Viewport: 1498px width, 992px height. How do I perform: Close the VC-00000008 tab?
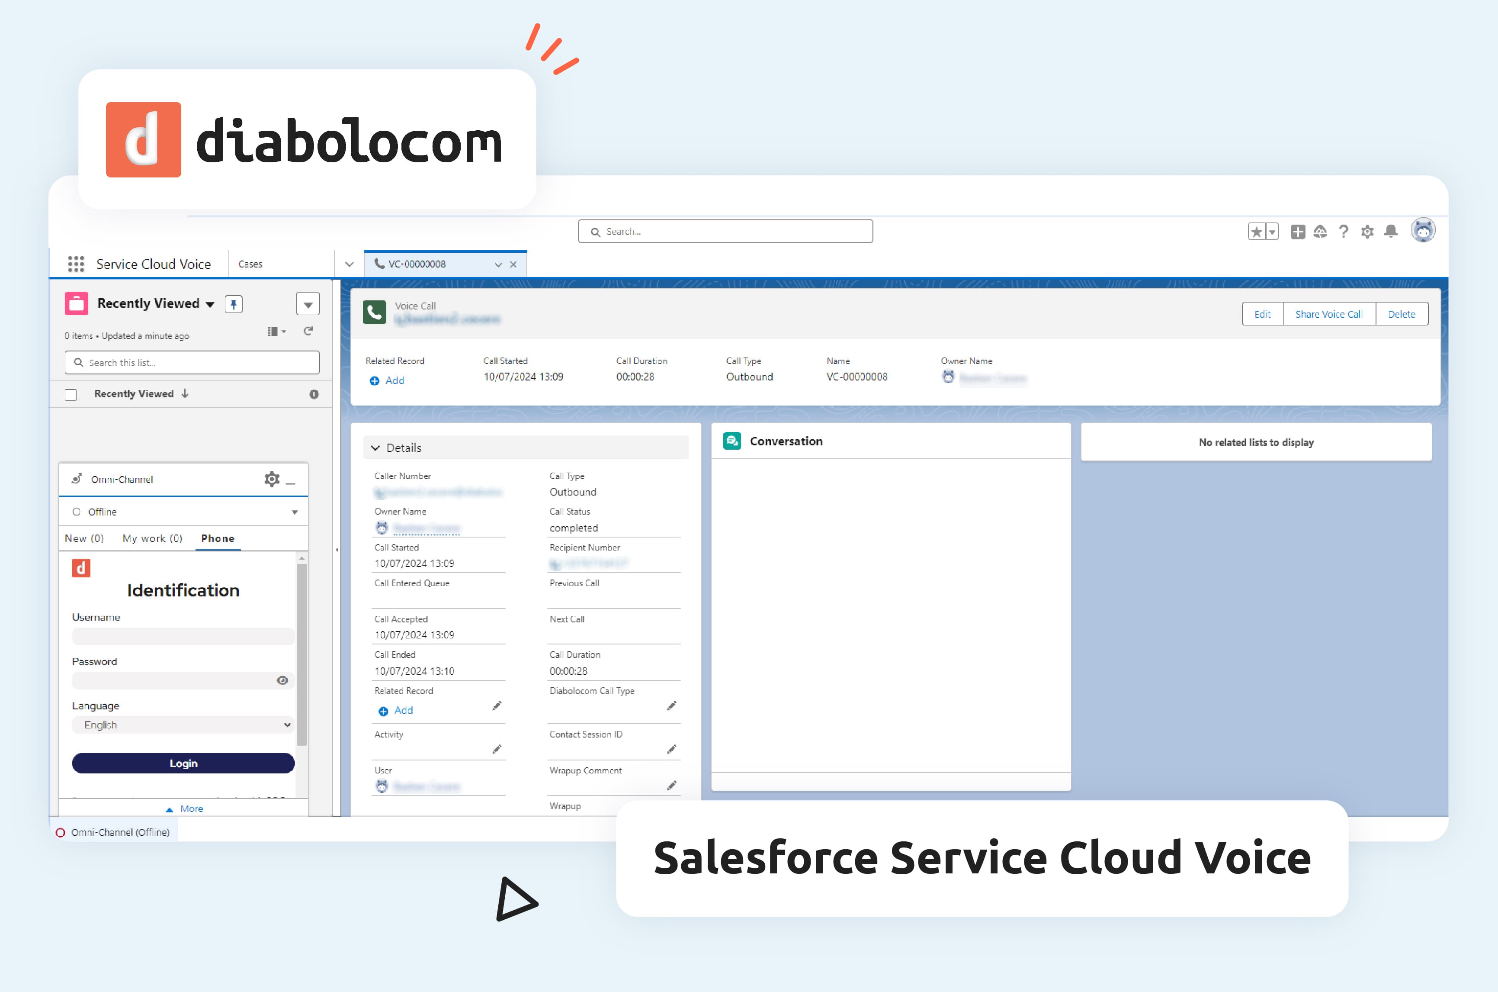coord(513,264)
